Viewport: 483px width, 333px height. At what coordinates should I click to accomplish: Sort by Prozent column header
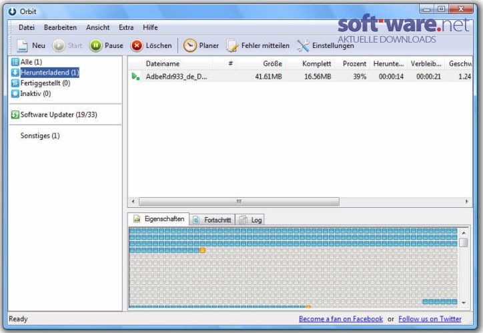tap(352, 64)
